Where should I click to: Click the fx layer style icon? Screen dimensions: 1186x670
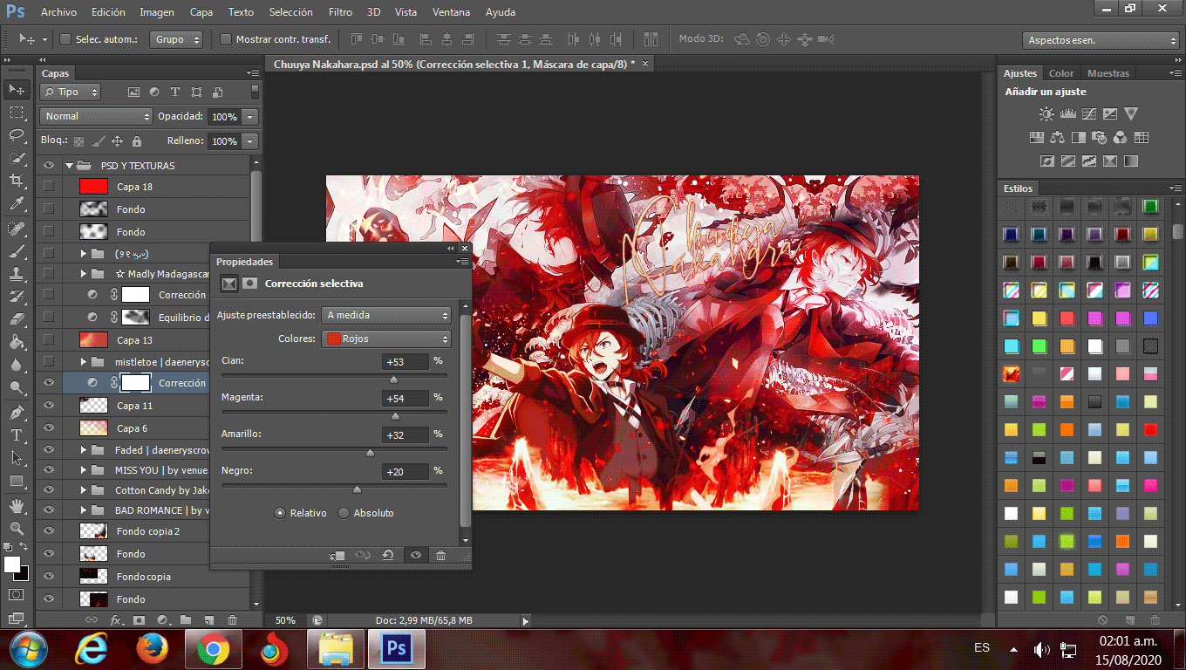[x=116, y=620]
